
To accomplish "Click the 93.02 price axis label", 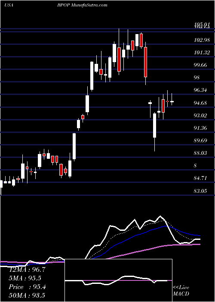I will (x=201, y=115).
